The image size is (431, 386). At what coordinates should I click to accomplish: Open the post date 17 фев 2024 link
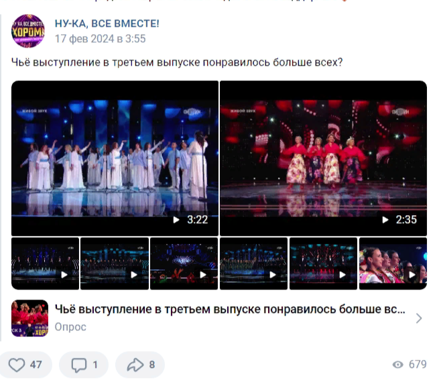click(x=100, y=39)
